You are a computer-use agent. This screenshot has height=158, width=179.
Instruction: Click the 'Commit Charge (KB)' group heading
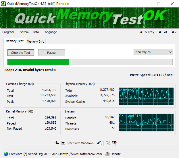20,84
